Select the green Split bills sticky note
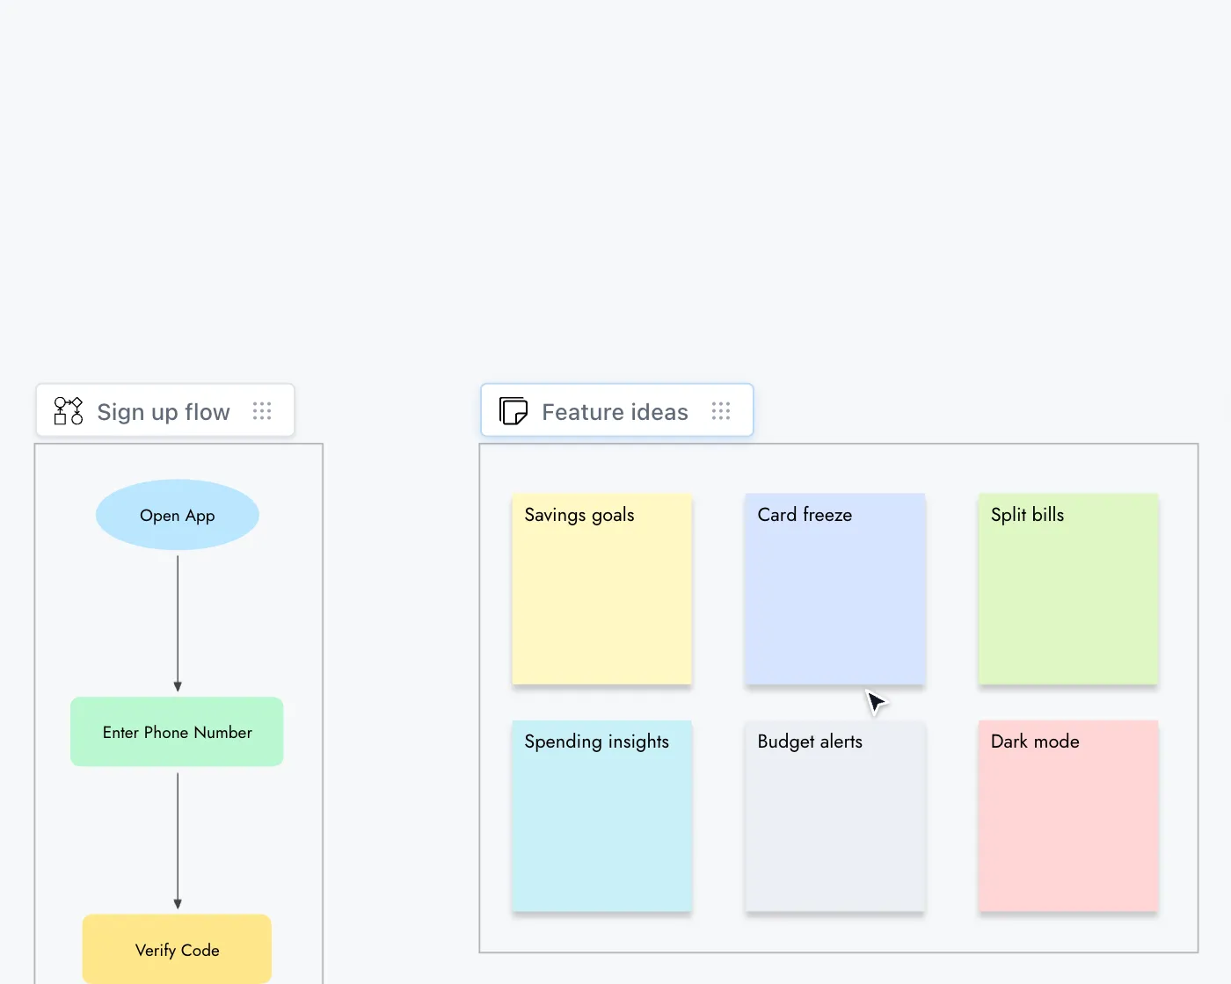 click(x=1068, y=589)
